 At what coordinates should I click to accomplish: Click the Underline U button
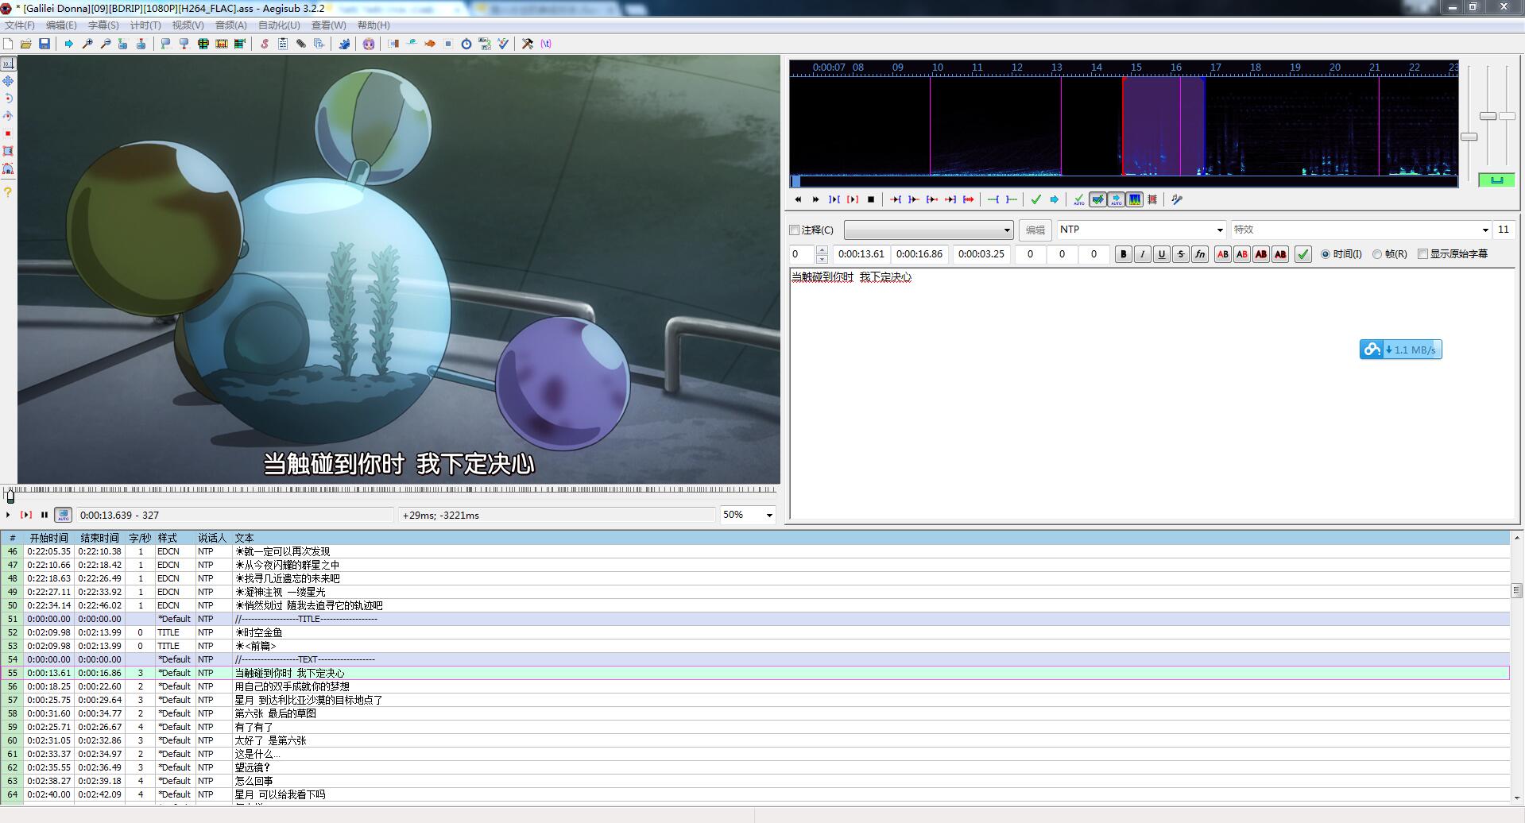coord(1161,254)
